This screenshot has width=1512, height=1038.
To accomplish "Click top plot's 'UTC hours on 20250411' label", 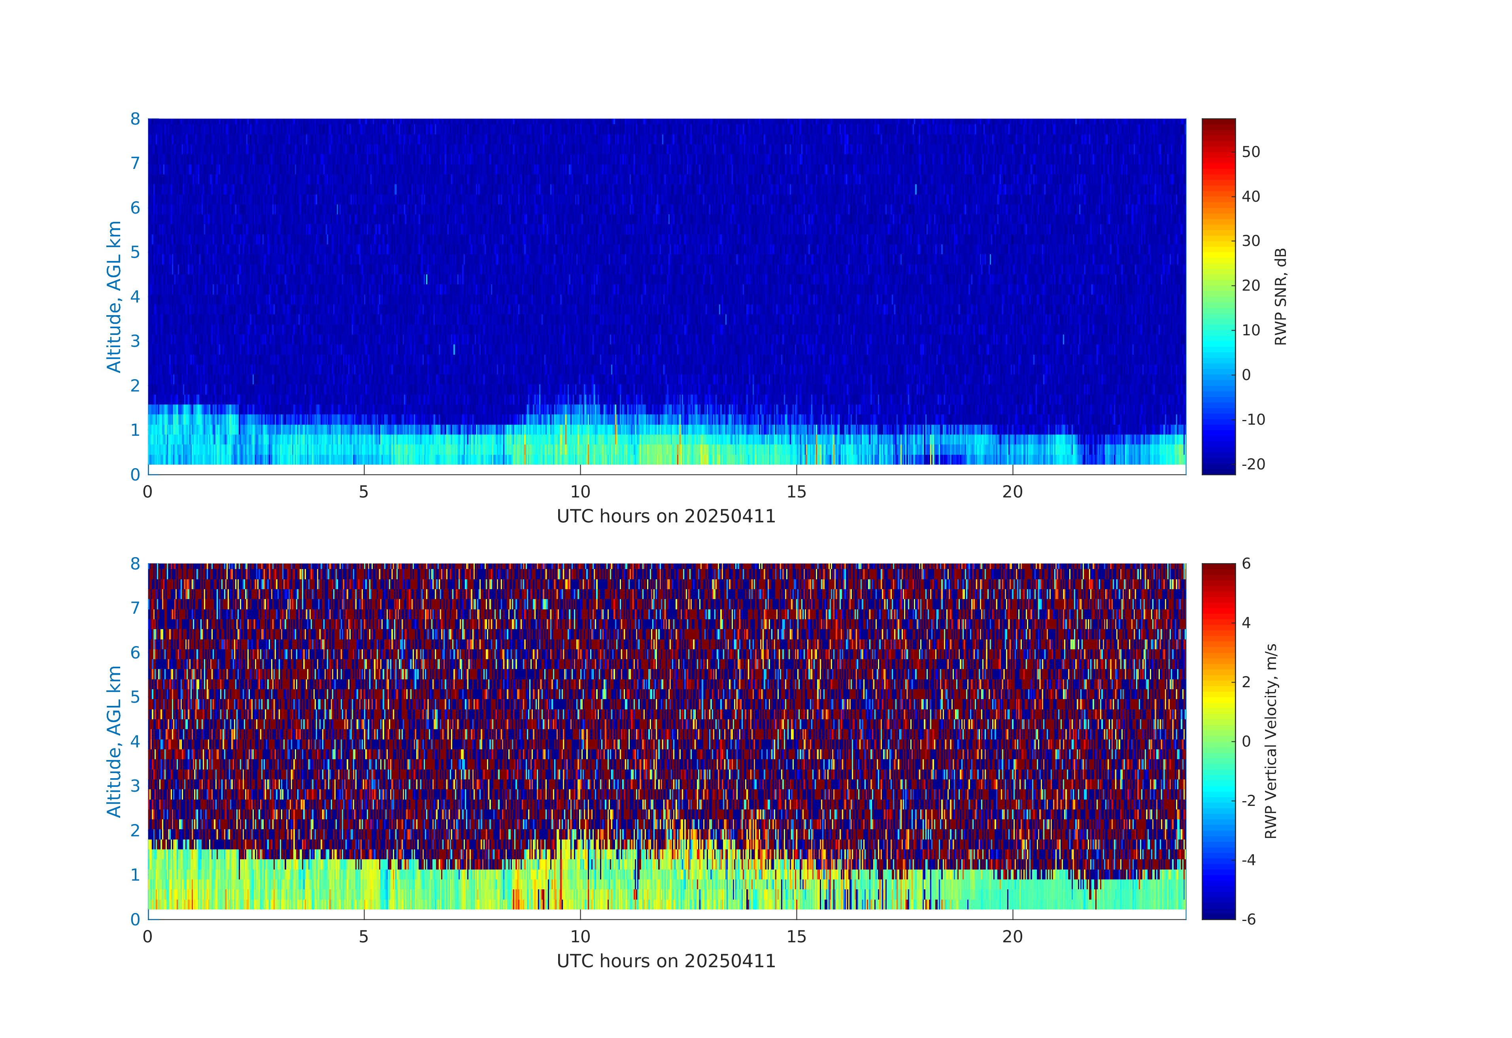I will tap(666, 516).
